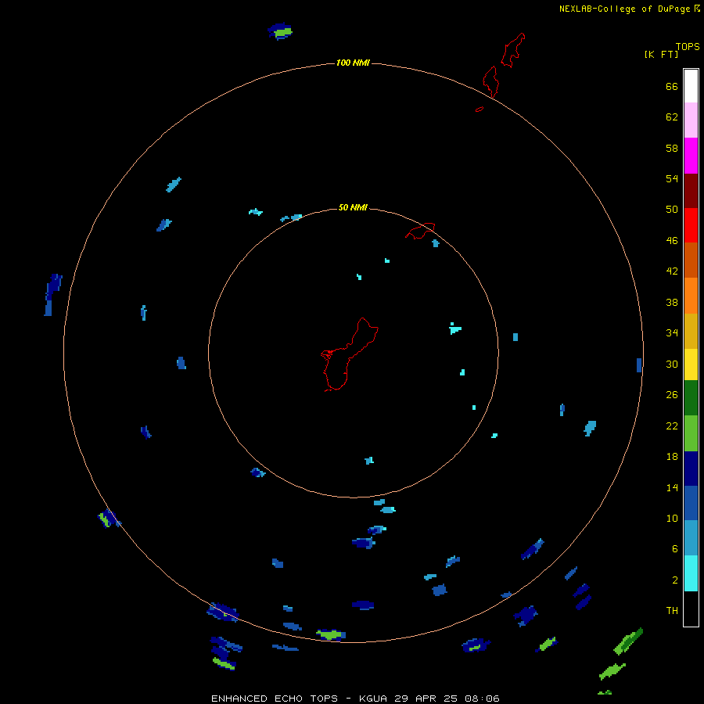Click the legend value "6"
This screenshot has width=704, height=704.
675,548
